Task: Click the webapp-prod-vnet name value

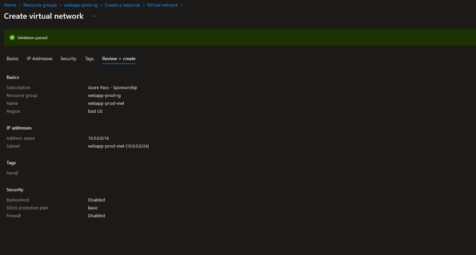Action: [106, 104]
